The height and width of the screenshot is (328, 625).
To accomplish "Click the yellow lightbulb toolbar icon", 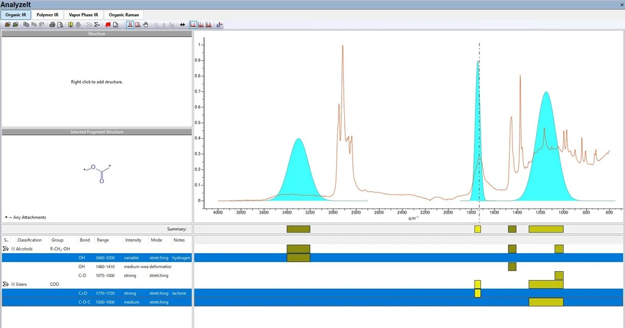I will [x=70, y=25].
